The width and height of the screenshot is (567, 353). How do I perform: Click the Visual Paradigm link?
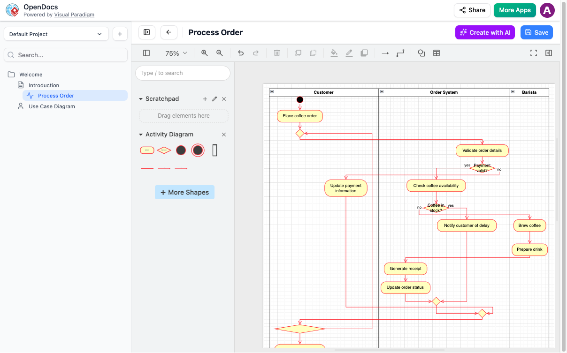click(x=74, y=14)
